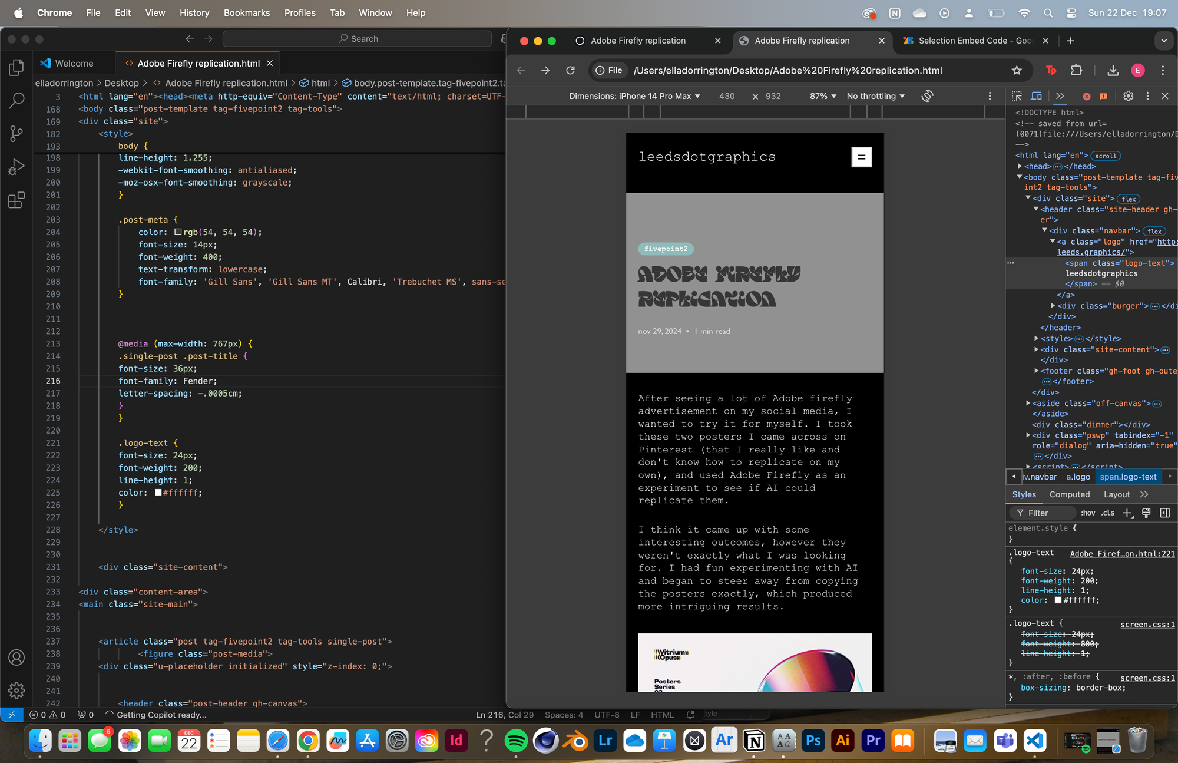Viewport: 1178px width, 763px height.
Task: Click HTML language mode in status bar
Action: (x=662, y=715)
